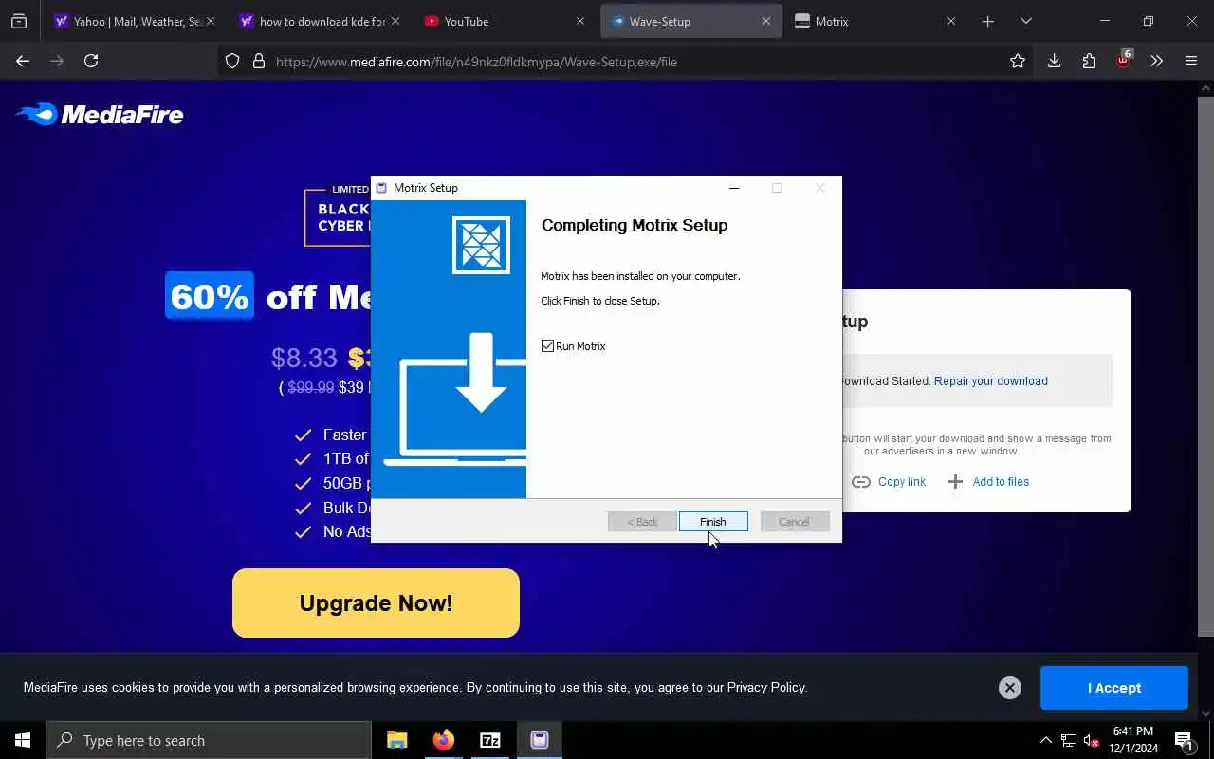Click the network tray icon
This screenshot has height=759, width=1214.
[1069, 740]
